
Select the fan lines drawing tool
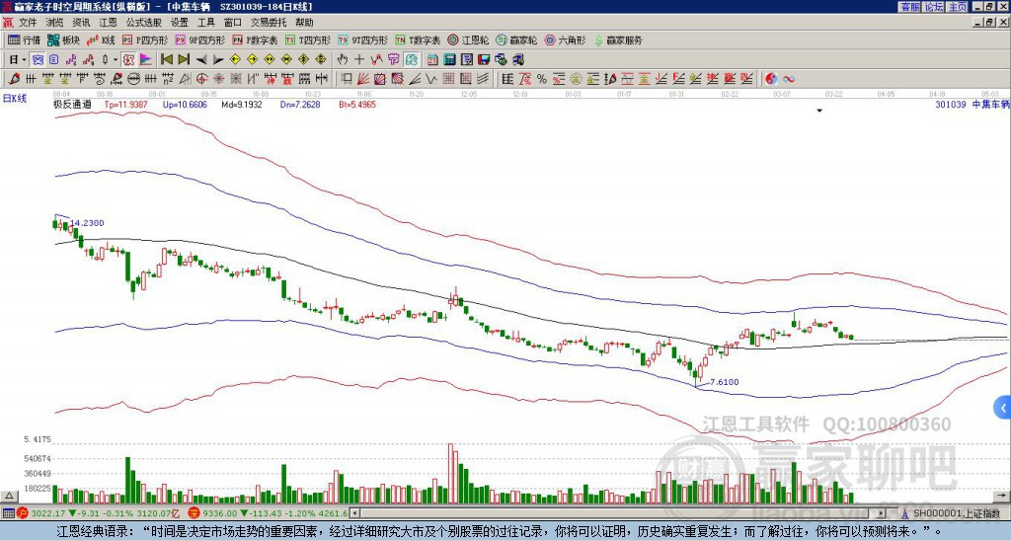tap(363, 79)
